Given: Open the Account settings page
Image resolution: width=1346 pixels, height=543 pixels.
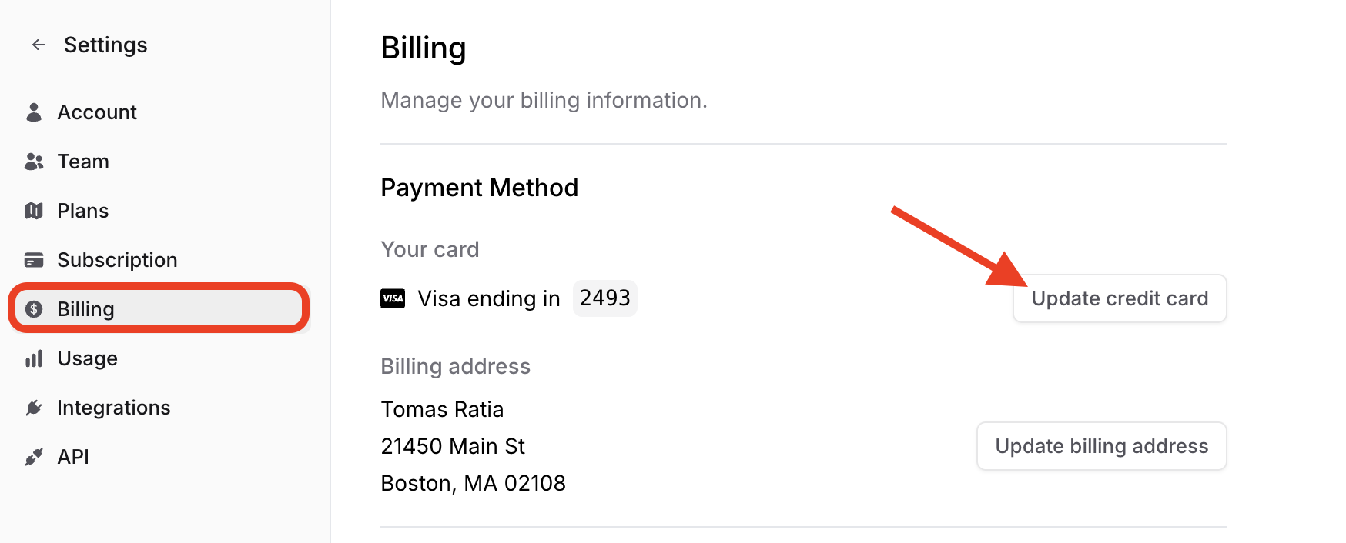Looking at the screenshot, I should [x=97, y=112].
